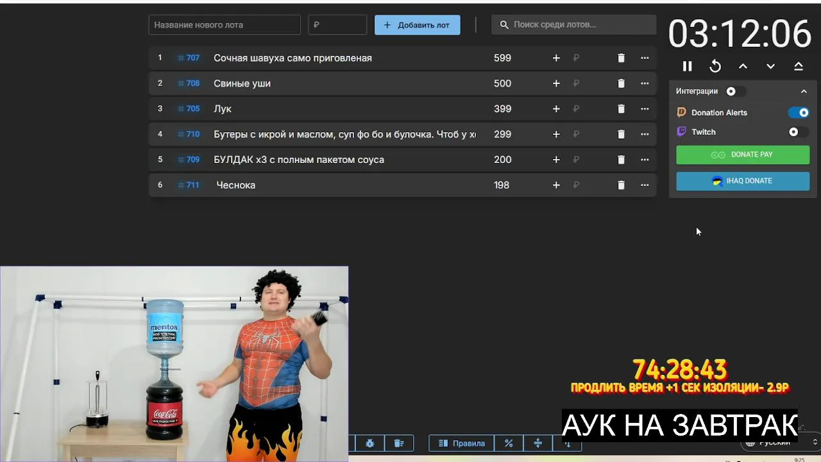This screenshot has width=821, height=462.
Task: Click the search magnifier icon
Action: [504, 24]
